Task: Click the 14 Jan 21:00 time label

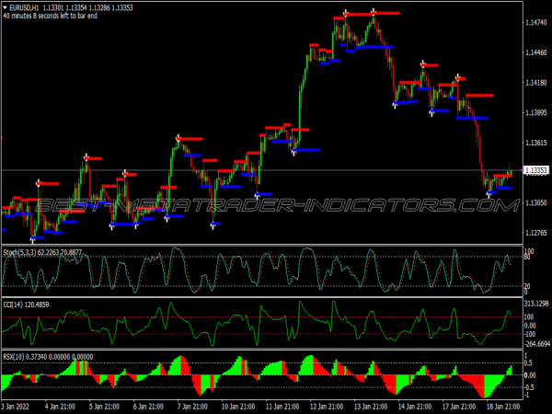Action: pos(415,407)
